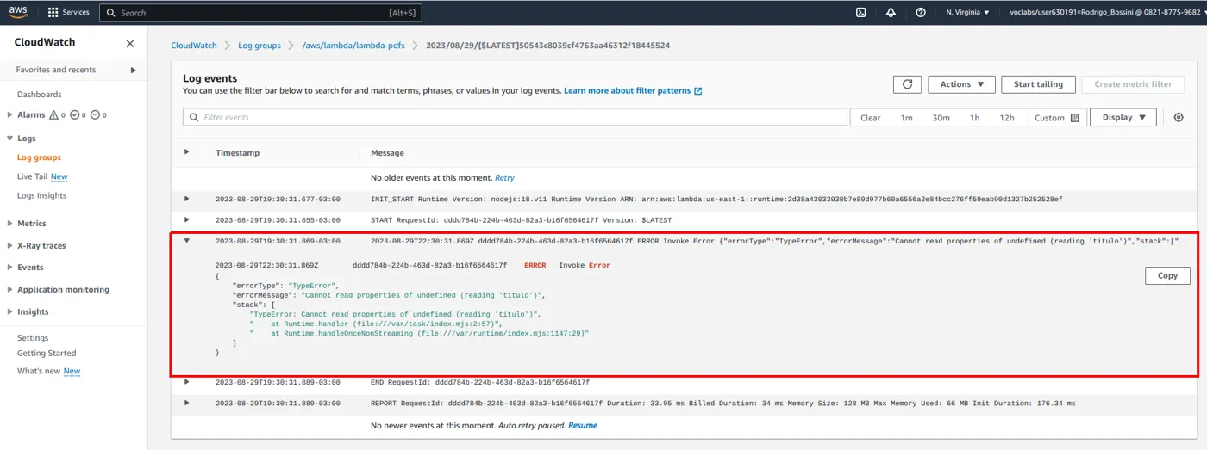The height and width of the screenshot is (450, 1207).
Task: Expand the Metrics sidebar section
Action: click(9, 224)
